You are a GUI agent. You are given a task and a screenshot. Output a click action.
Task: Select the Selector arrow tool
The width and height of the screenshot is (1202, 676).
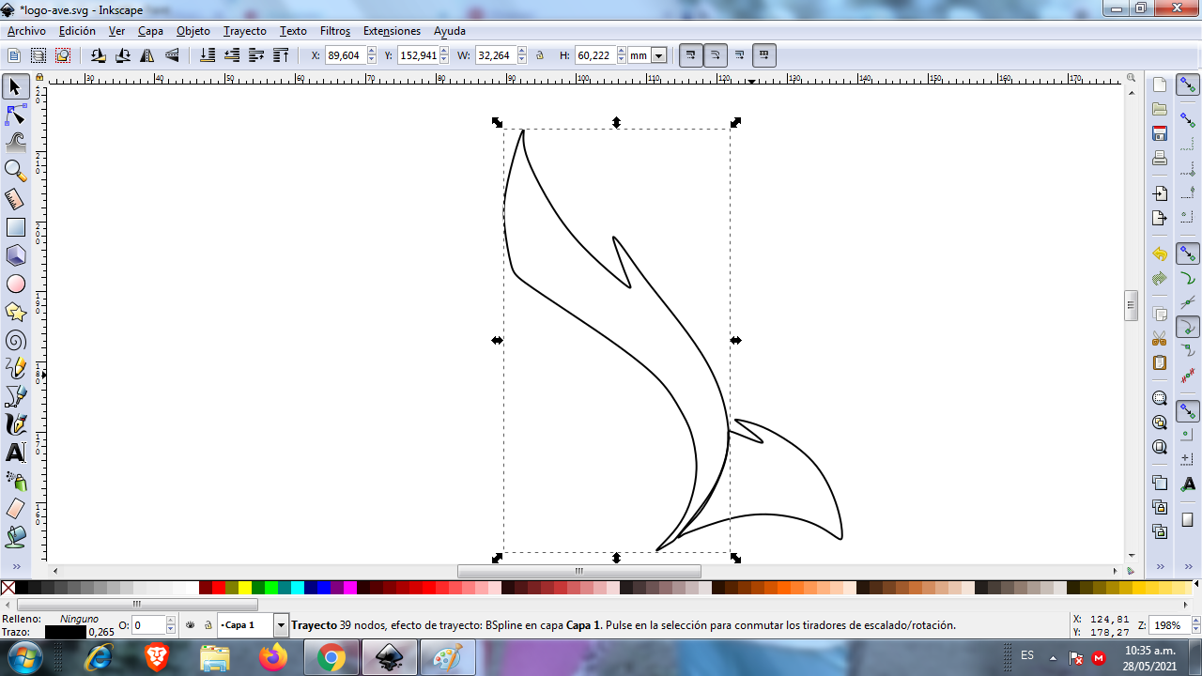[15, 87]
